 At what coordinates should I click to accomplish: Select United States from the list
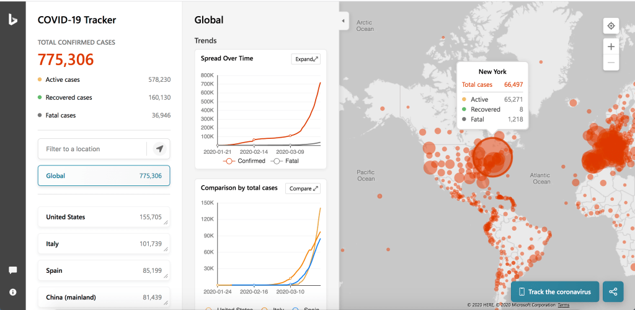(104, 217)
